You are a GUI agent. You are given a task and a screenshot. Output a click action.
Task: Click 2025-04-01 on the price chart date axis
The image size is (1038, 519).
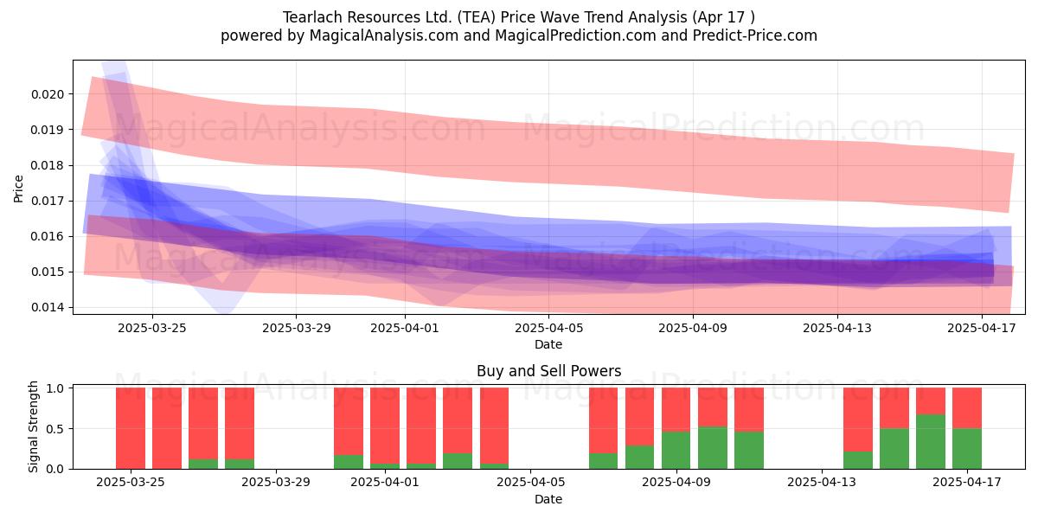(x=405, y=328)
